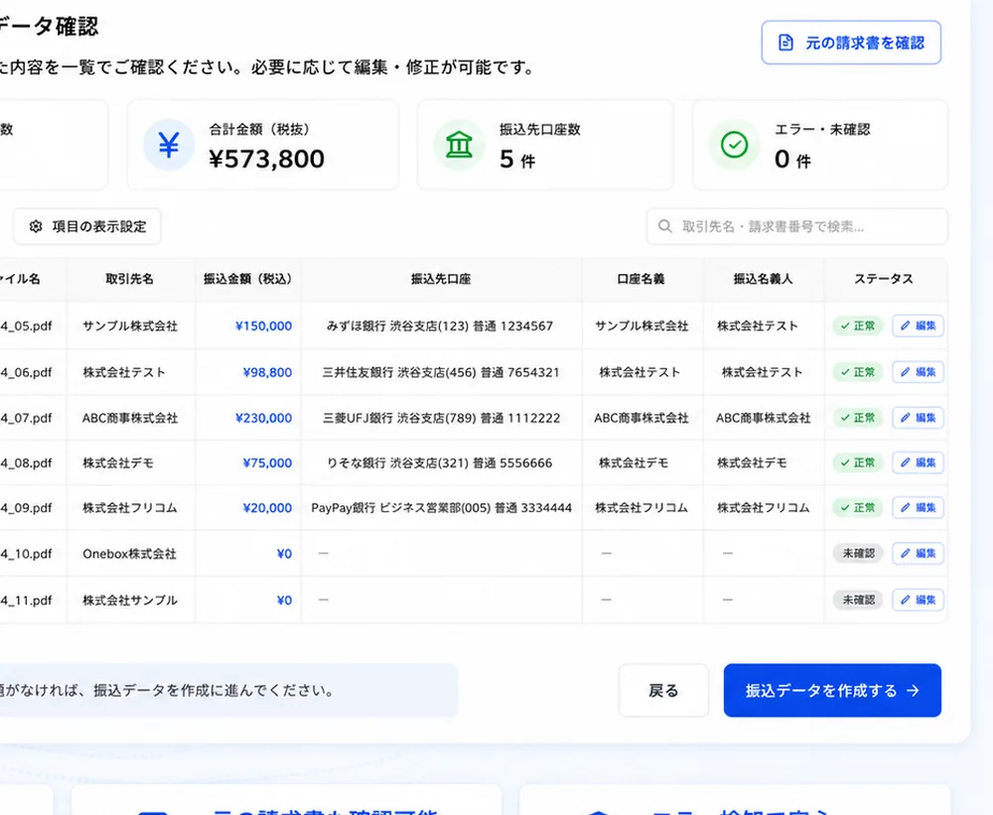Click 未確認 badge for Onebox株式会社

click(858, 553)
